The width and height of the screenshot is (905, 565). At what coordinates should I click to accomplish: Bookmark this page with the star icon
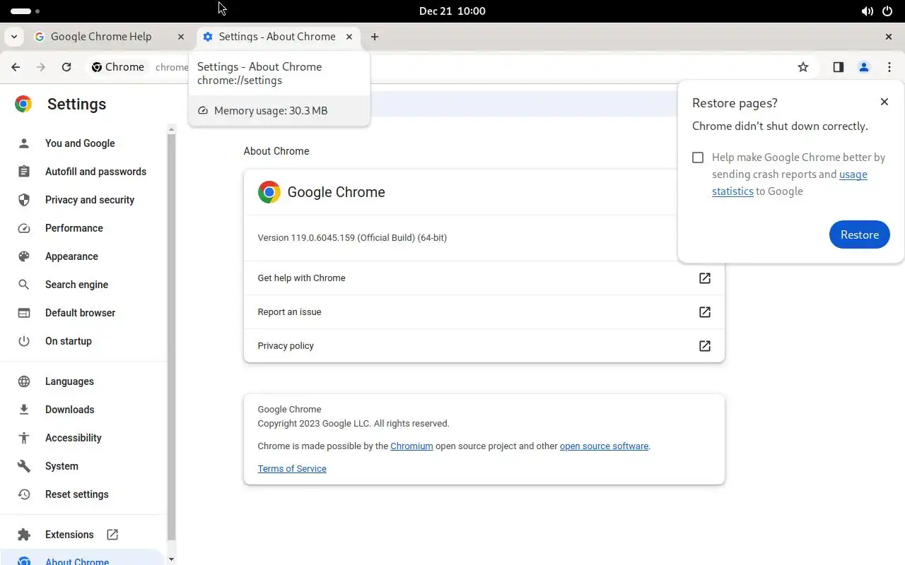click(x=802, y=67)
